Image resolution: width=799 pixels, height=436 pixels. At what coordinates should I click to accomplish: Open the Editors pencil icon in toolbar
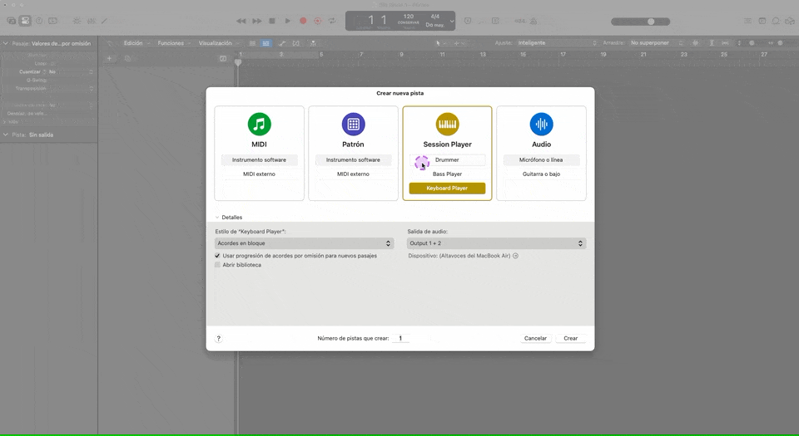coord(105,21)
